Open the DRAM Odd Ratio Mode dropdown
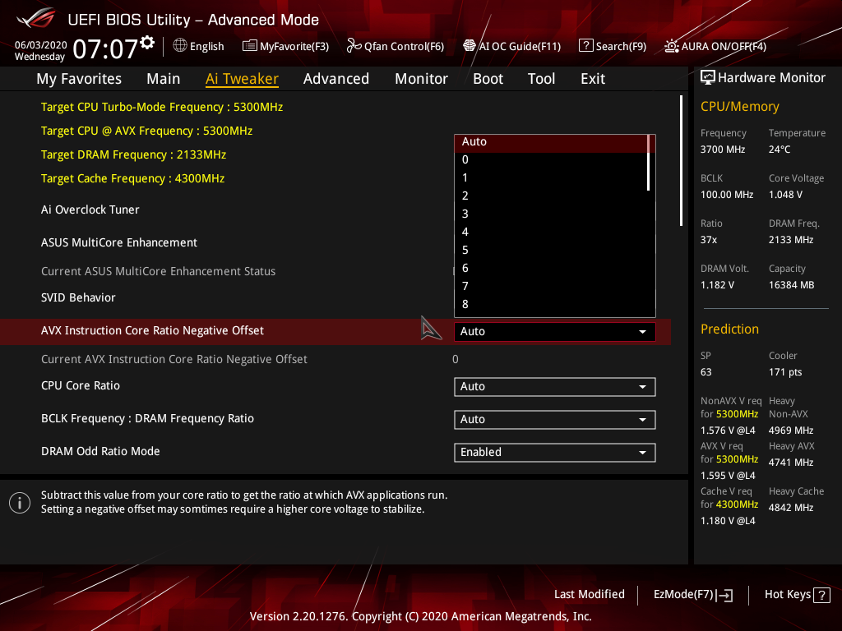 (554, 452)
